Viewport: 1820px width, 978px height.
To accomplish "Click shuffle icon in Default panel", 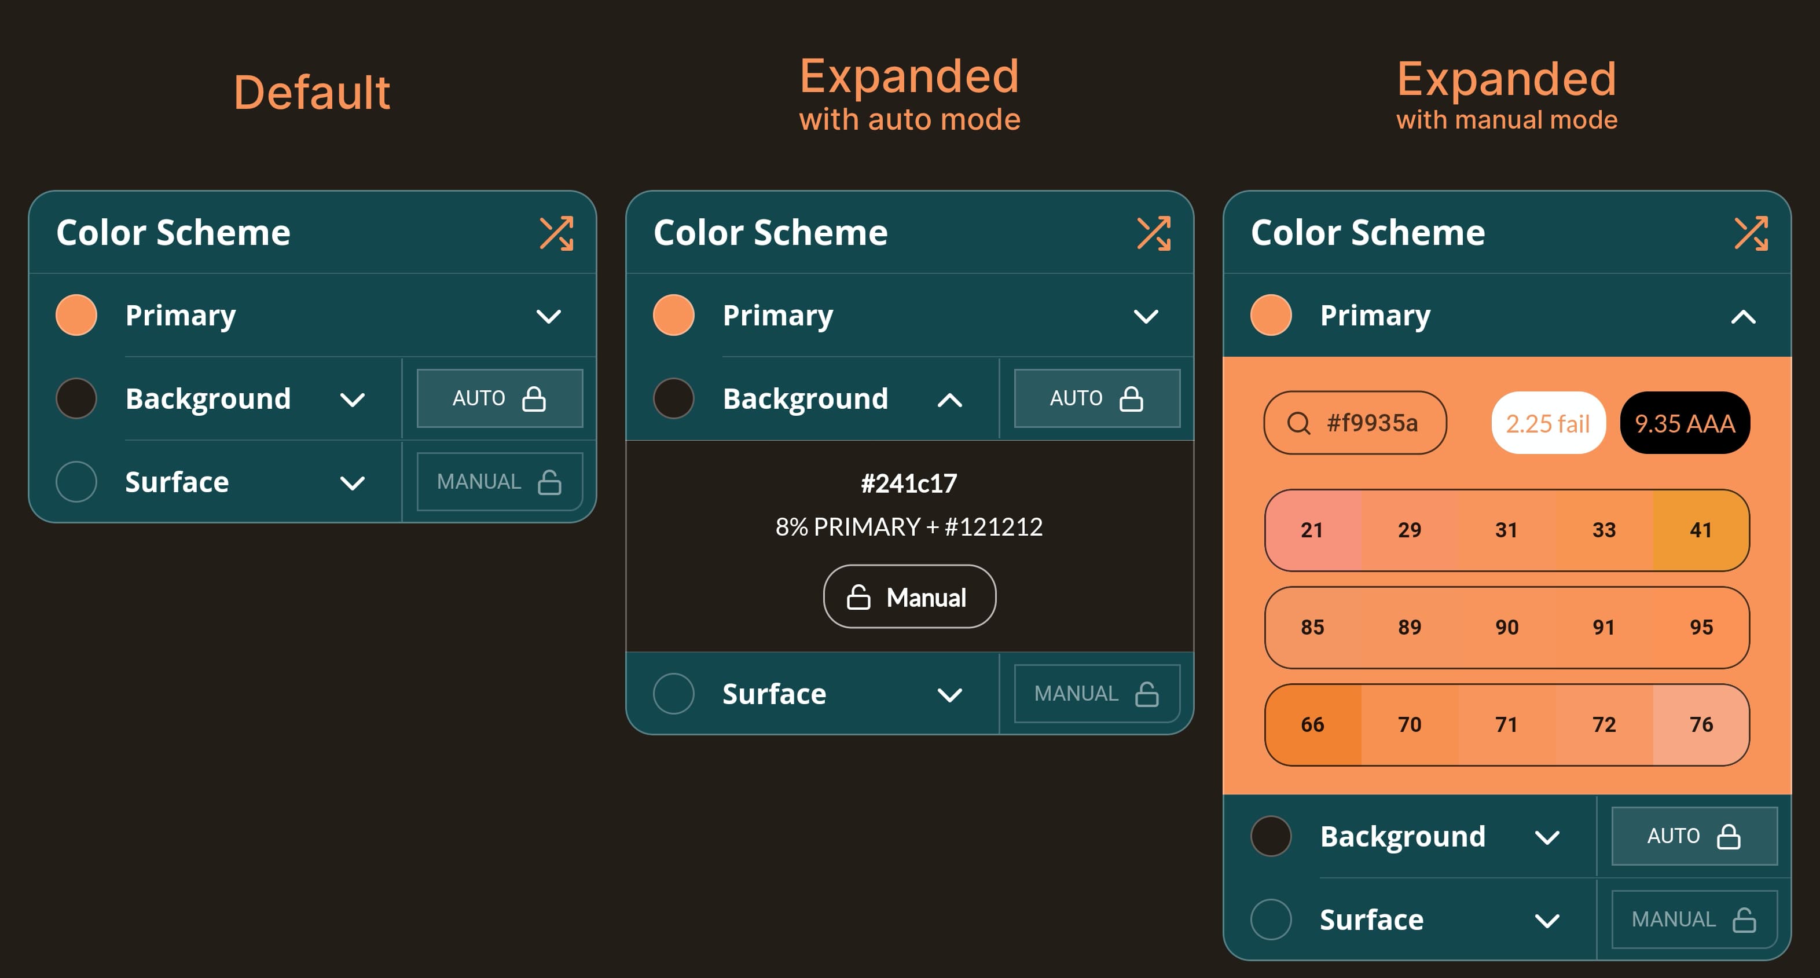I will pos(556,233).
